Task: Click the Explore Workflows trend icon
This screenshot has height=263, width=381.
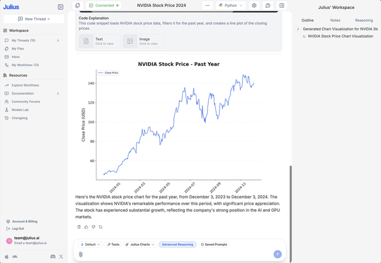Action: 6,85
